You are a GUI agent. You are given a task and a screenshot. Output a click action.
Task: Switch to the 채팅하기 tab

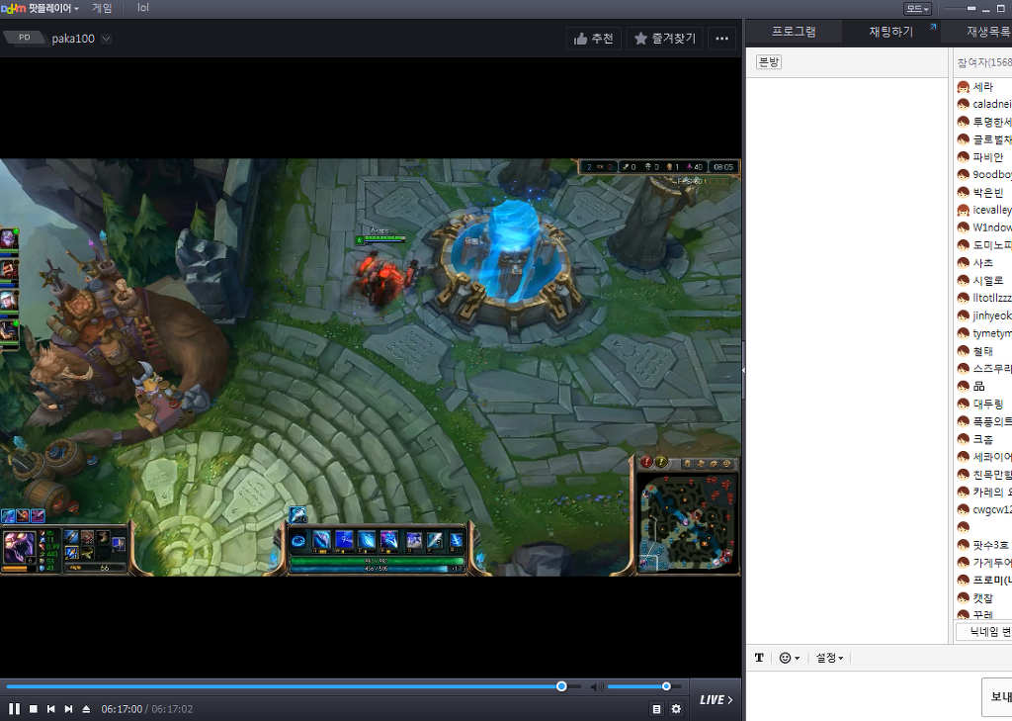pos(890,32)
